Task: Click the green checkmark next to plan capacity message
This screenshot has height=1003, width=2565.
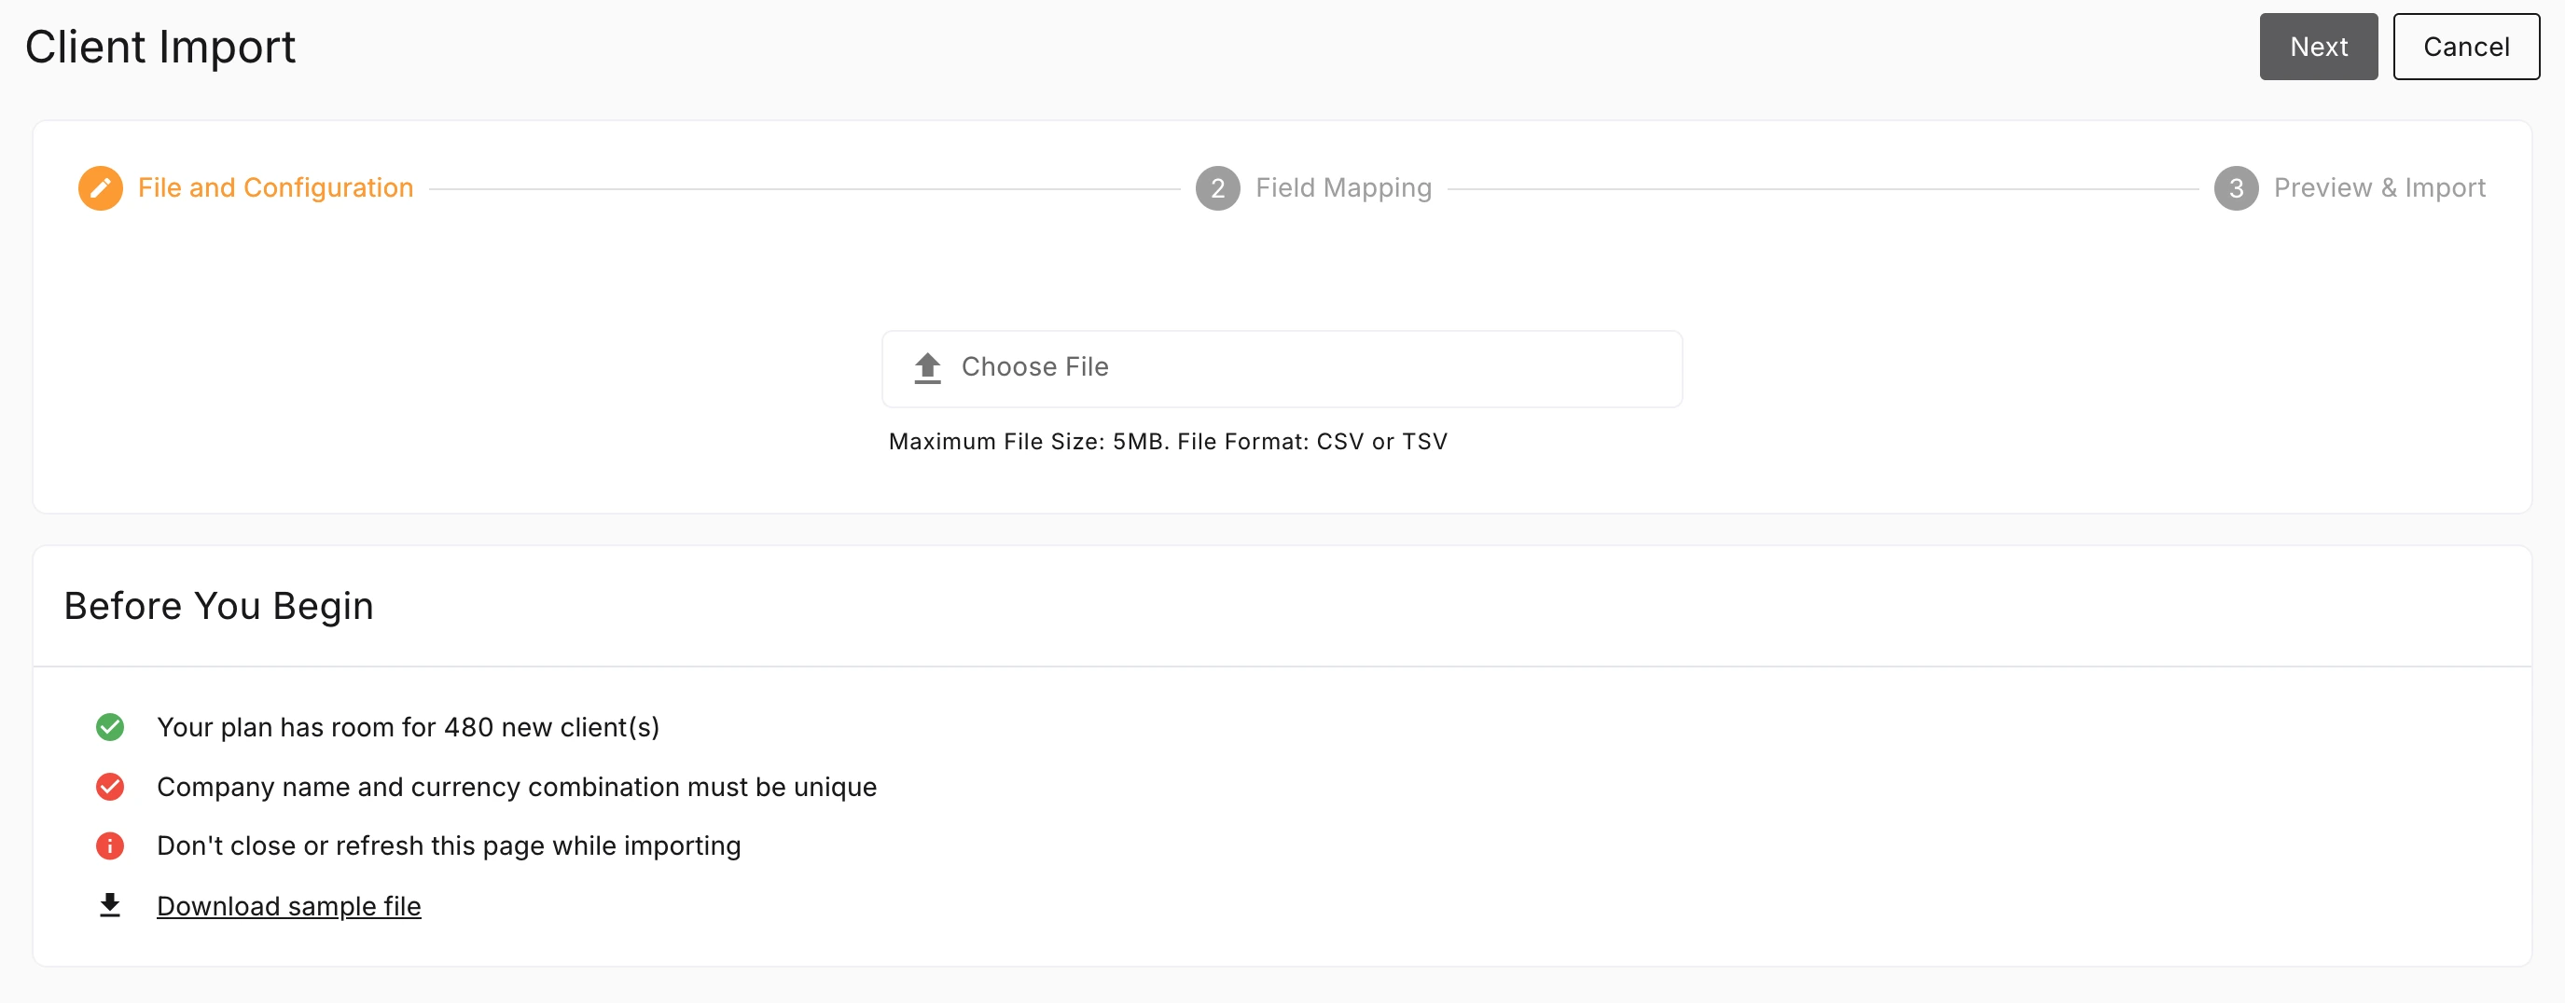Action: (110, 726)
